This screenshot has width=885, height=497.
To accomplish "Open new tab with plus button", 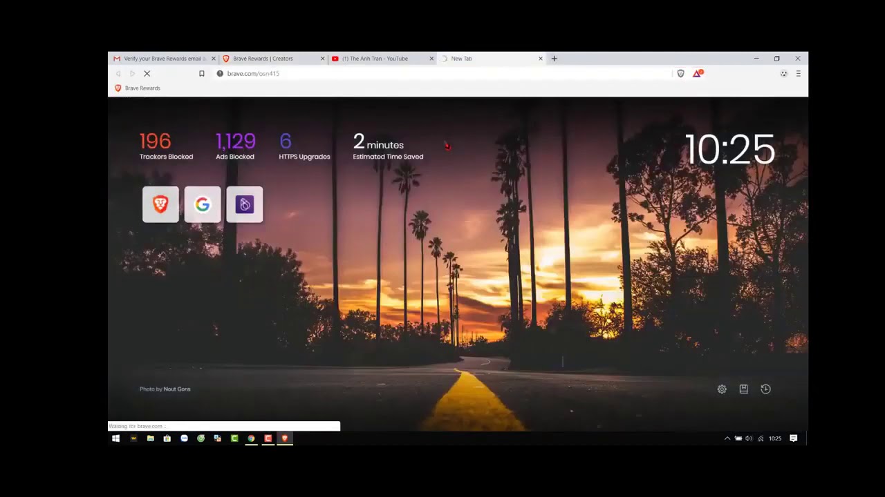I will (x=554, y=59).
